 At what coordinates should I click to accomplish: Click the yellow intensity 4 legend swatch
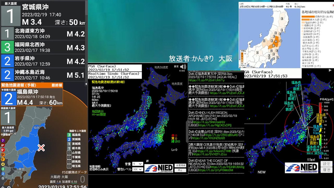pyautogui.click(x=3, y=164)
